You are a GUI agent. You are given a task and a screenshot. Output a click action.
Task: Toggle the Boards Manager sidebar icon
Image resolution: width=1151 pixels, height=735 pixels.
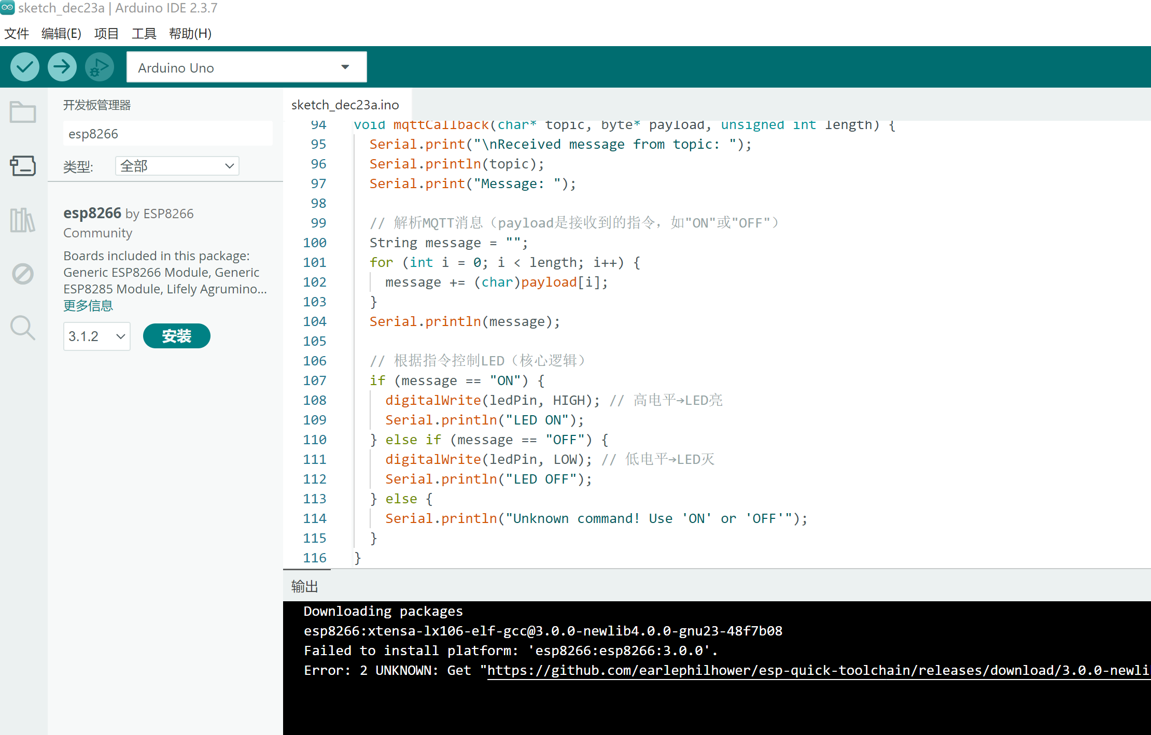(x=23, y=166)
